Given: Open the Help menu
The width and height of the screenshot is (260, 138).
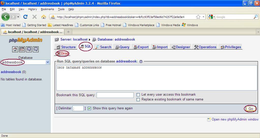Looking at the screenshot, I should pyautogui.click(x=71, y=9).
